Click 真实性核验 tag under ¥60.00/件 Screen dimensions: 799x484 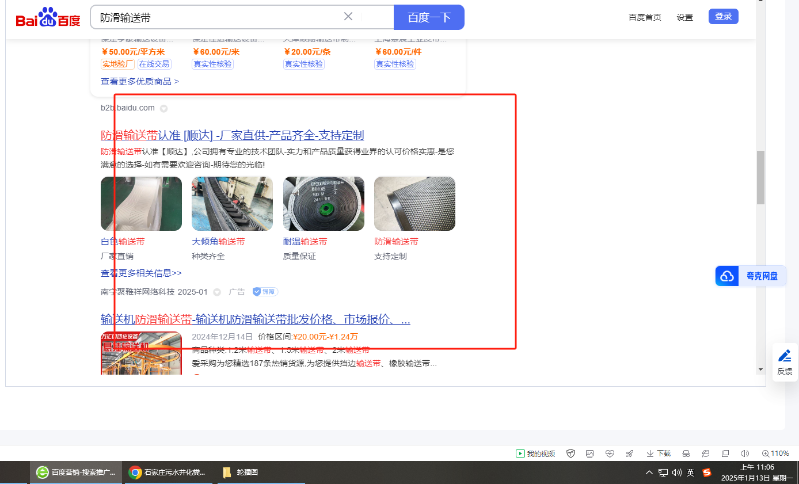point(395,64)
